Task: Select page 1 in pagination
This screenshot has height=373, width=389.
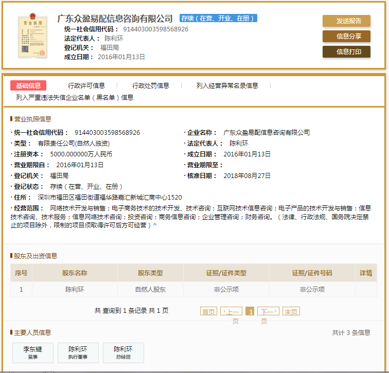Action: coord(250,311)
